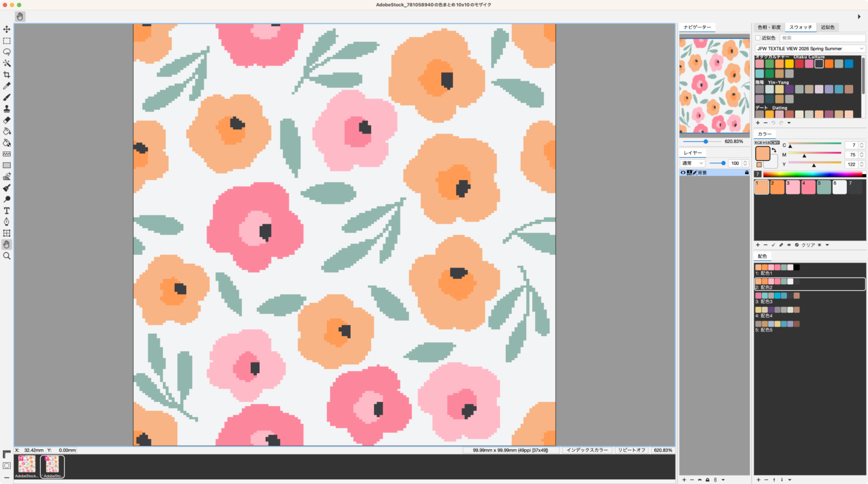The image size is (868, 484).
Task: Open the 近似色 tab
Action: coord(828,28)
